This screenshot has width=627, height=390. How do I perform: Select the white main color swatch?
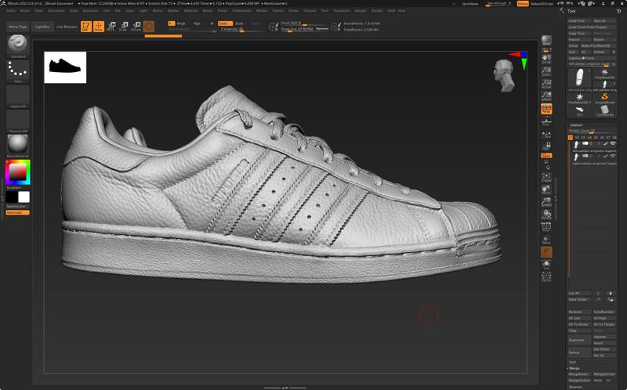[24, 197]
